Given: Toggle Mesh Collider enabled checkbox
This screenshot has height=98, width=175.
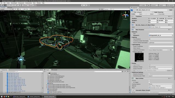Looking at the screenshot, I should pos(135,78).
